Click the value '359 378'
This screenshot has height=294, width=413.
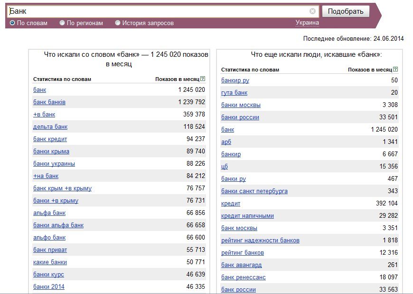(194, 114)
